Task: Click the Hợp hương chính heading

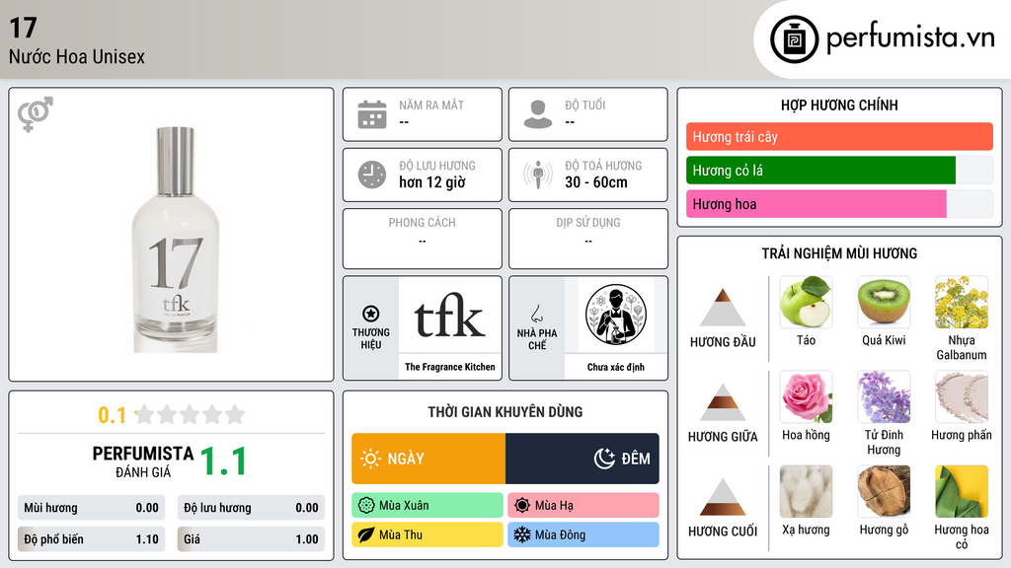Action: click(839, 105)
